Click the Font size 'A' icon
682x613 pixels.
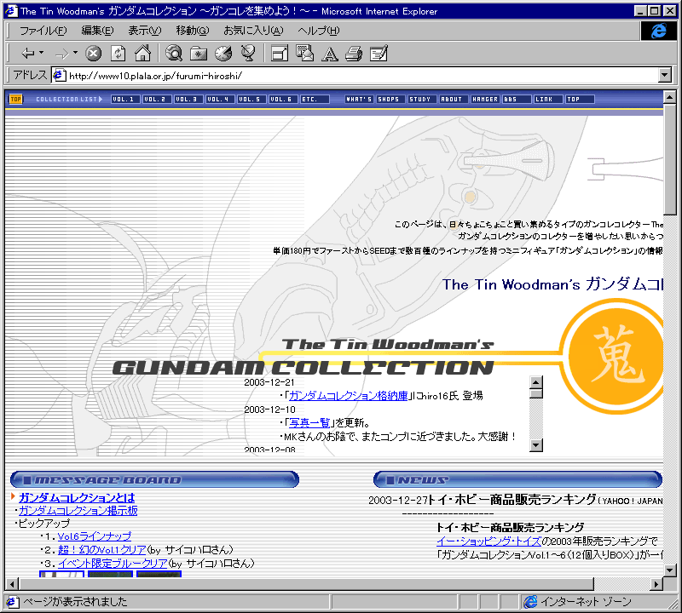point(330,54)
